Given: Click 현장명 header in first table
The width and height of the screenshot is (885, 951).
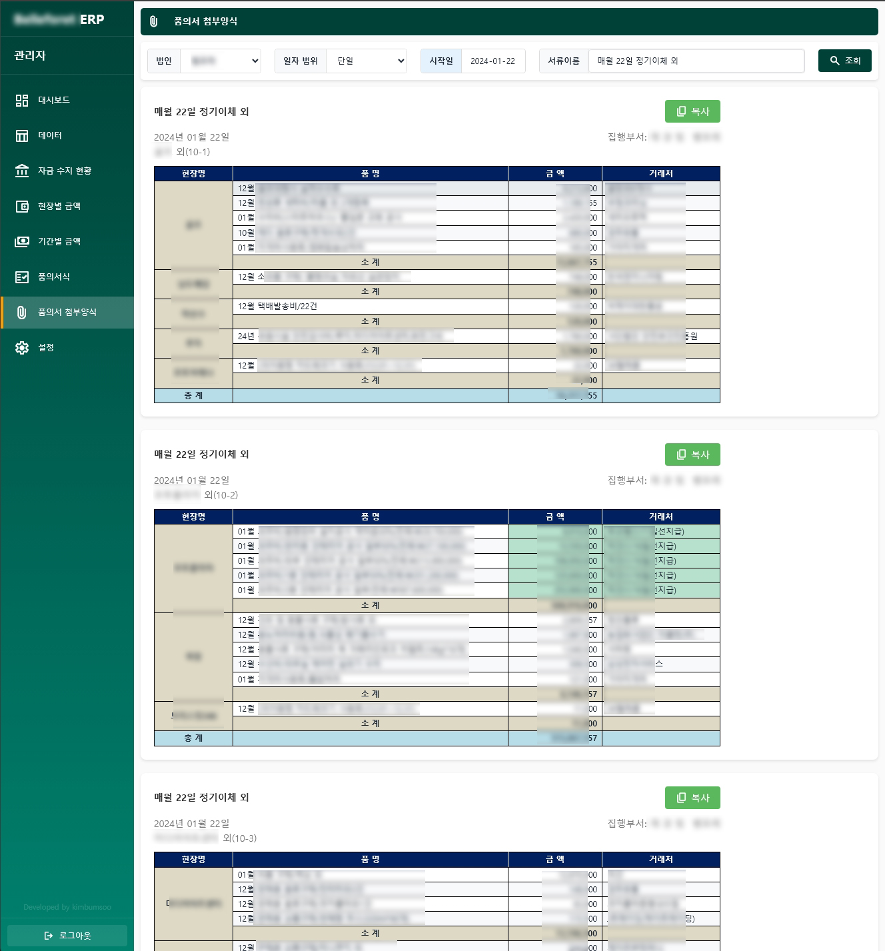Looking at the screenshot, I should 193,174.
